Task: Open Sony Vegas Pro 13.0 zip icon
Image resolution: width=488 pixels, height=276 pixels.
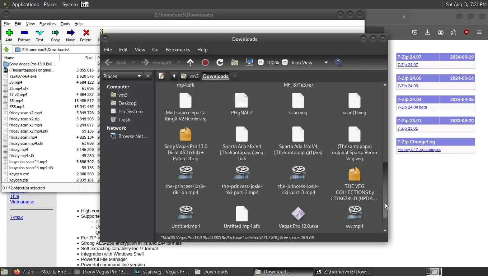Action: (186, 134)
